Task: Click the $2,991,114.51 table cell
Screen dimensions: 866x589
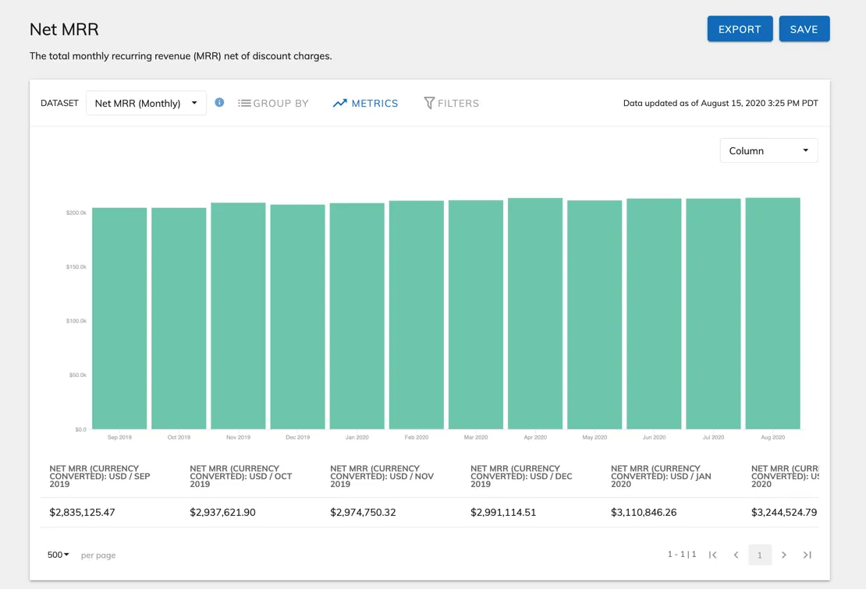Action: click(x=503, y=513)
